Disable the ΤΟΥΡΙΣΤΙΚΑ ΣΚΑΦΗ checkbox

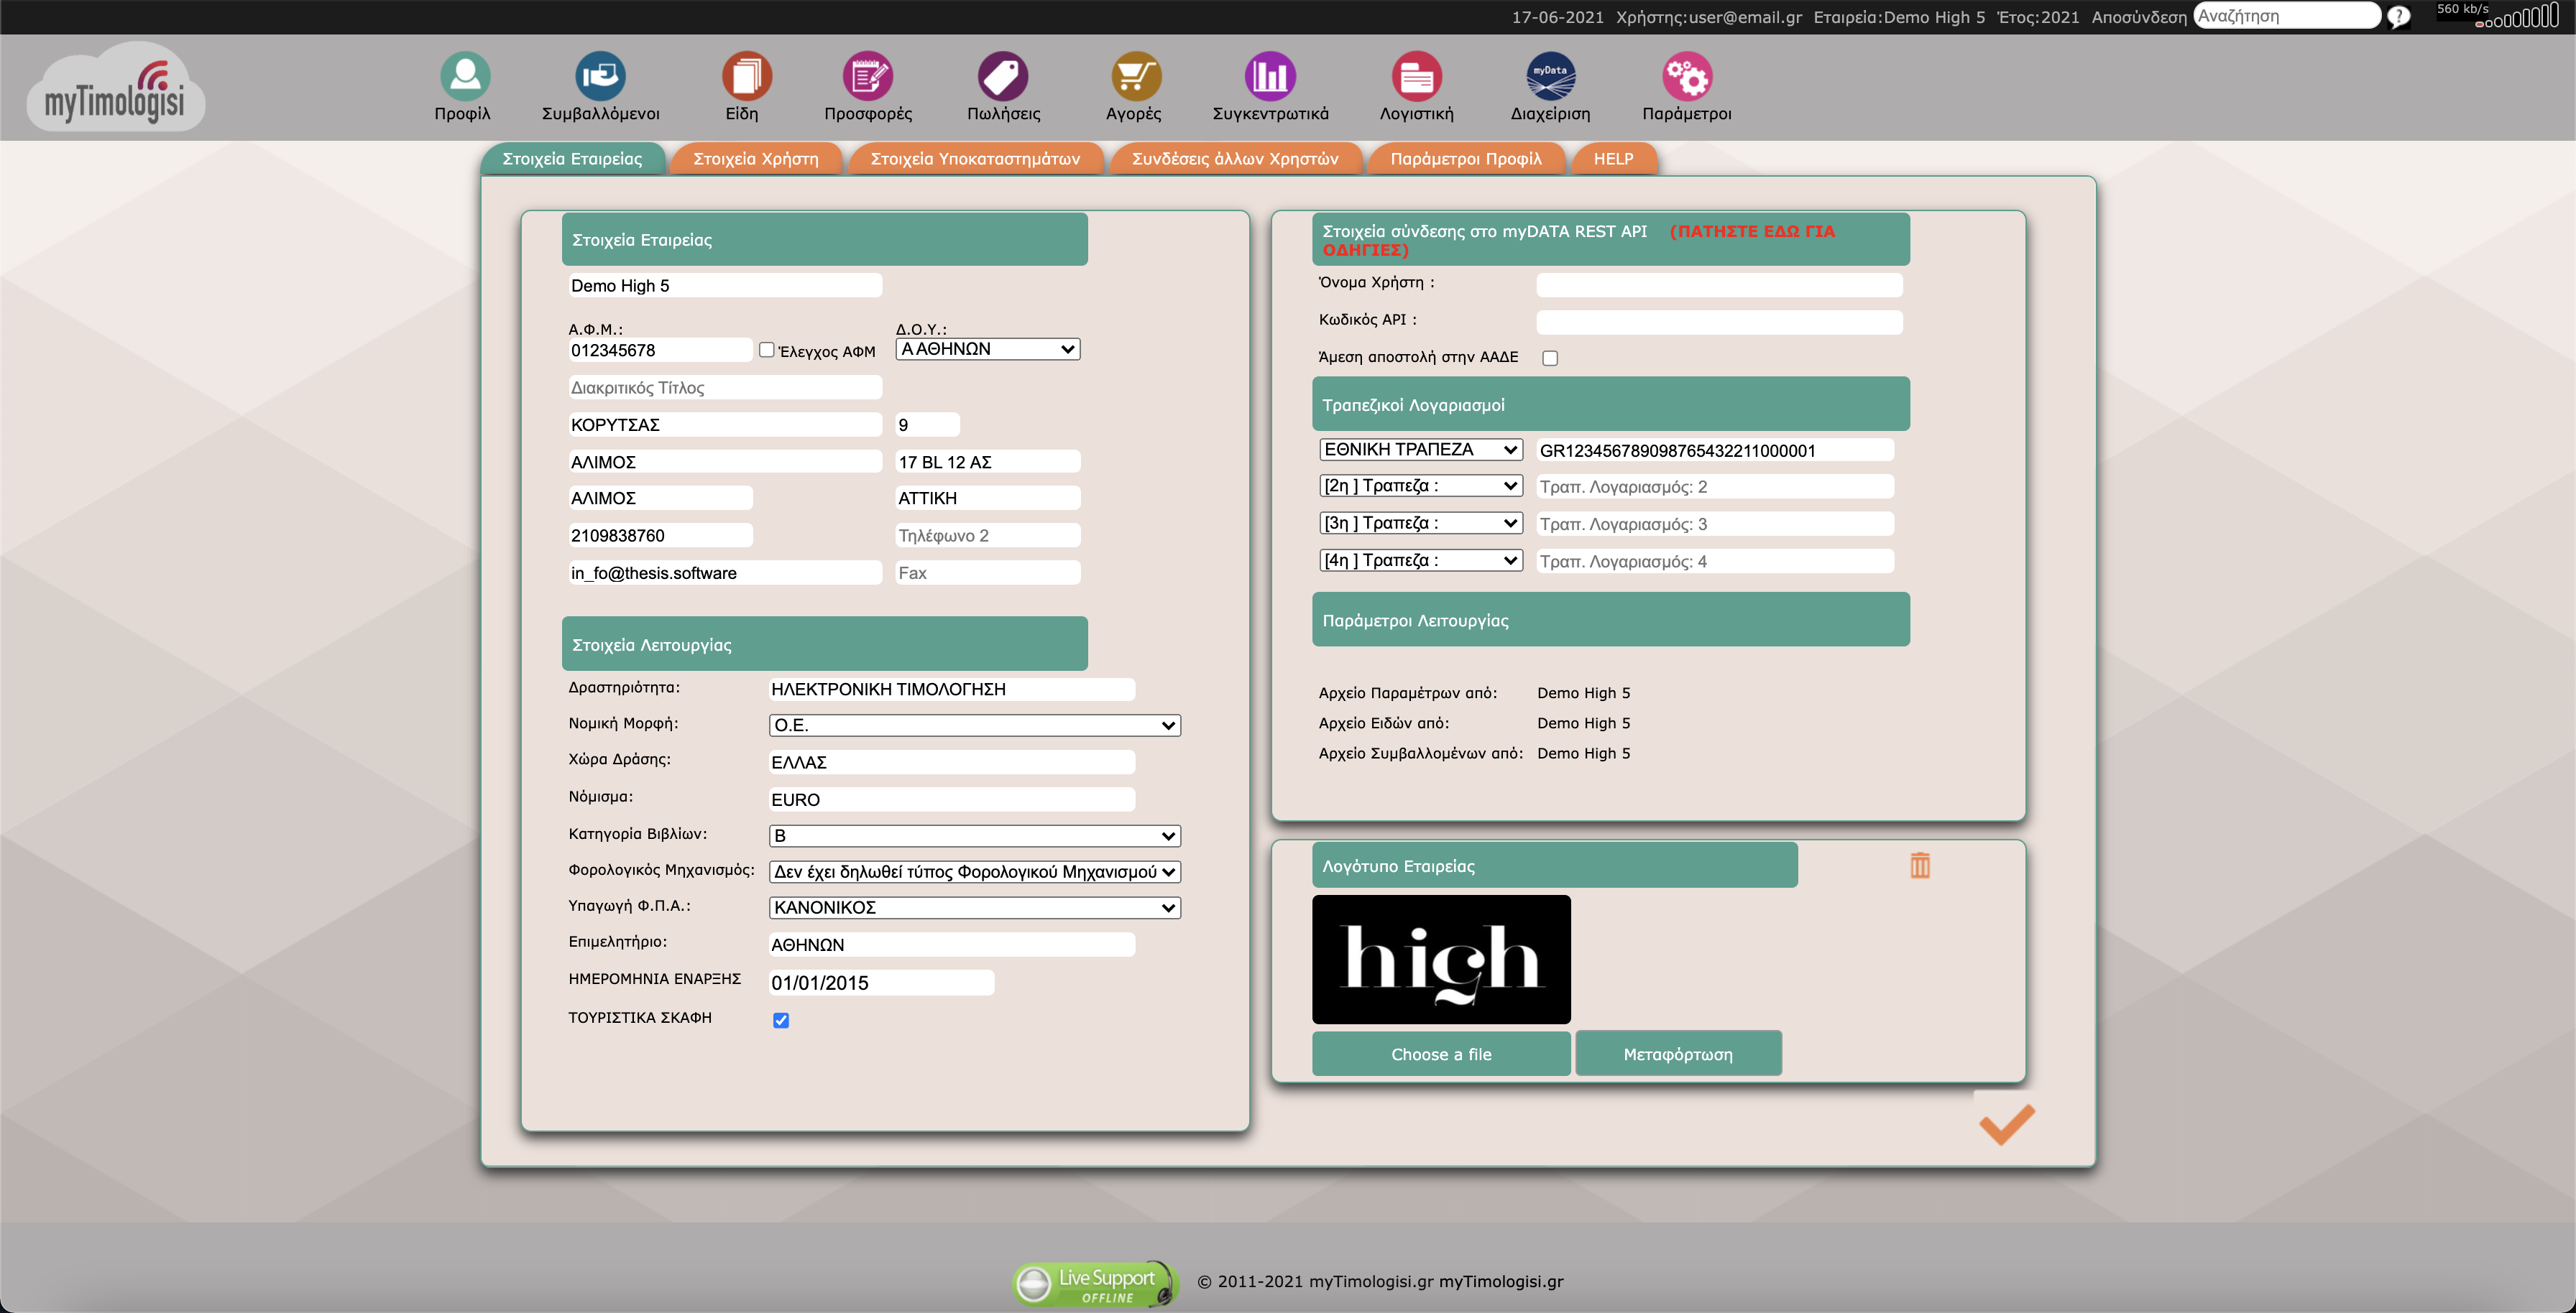point(781,1020)
